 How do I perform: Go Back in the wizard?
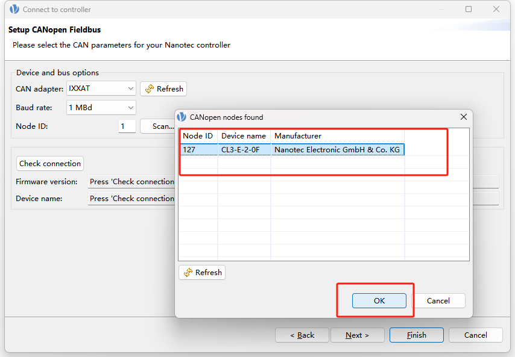(302, 335)
